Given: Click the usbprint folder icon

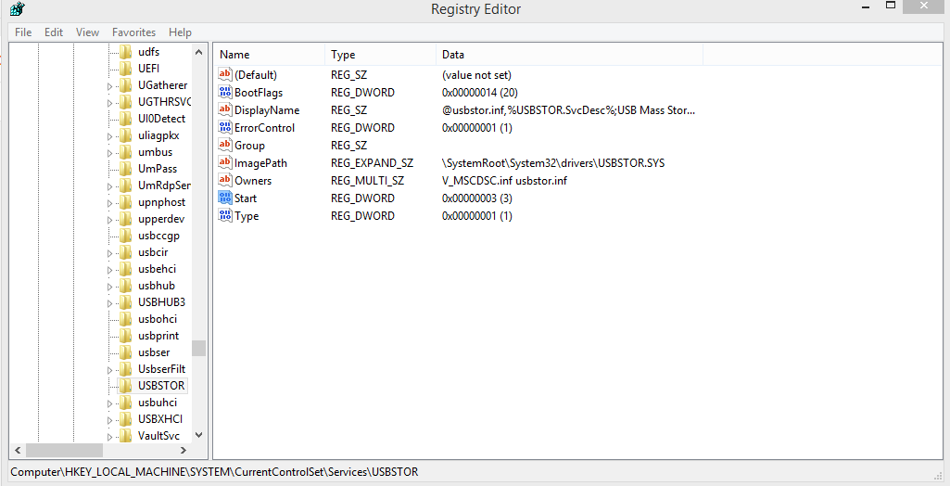Looking at the screenshot, I should (125, 335).
